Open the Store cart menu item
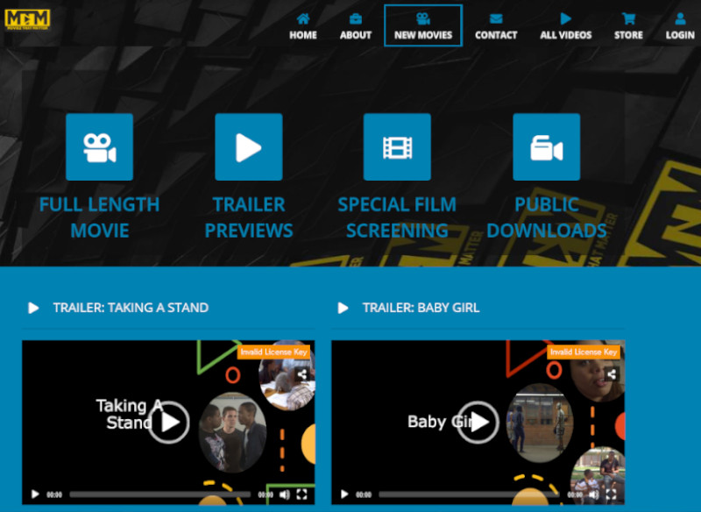701x512 pixels. click(x=628, y=25)
